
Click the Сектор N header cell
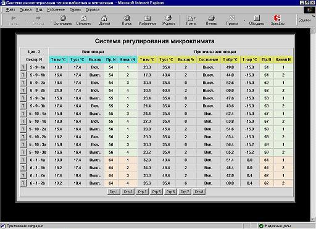pyautogui.click(x=34, y=59)
